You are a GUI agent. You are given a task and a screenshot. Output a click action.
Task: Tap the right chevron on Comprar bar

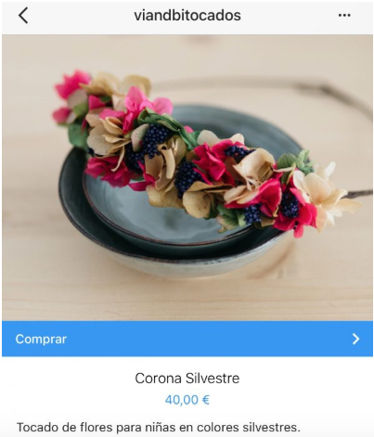click(x=356, y=339)
